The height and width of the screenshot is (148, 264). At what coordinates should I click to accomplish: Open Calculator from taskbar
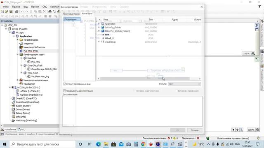(x=136, y=144)
